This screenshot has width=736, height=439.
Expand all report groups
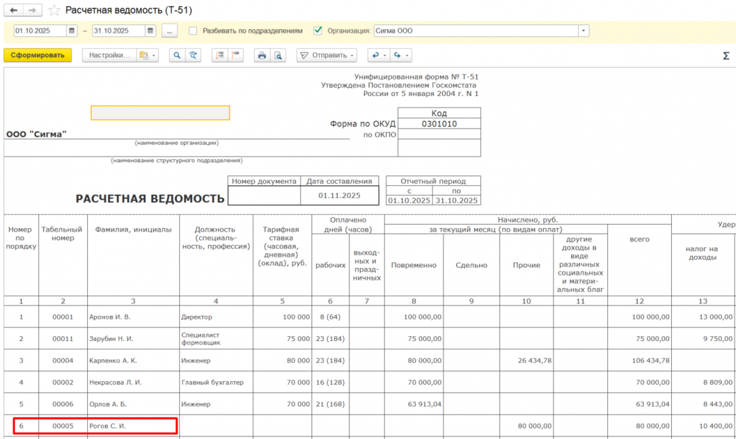coord(219,55)
